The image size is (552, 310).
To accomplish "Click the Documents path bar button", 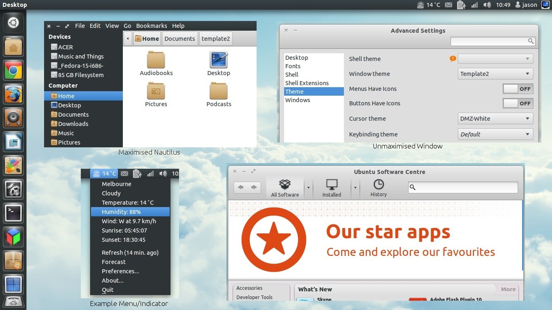I will (x=180, y=39).
